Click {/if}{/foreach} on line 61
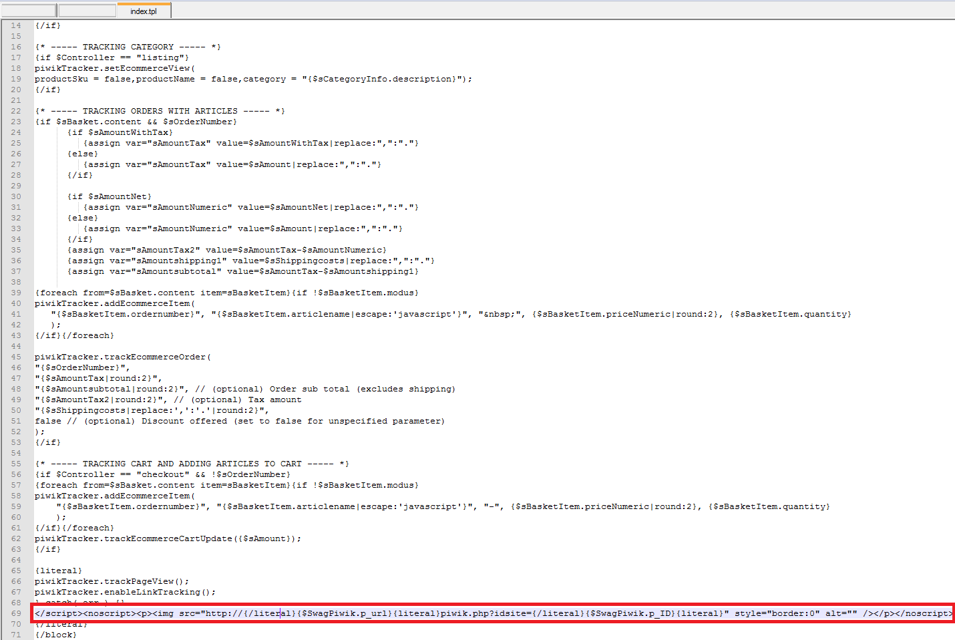 pyautogui.click(x=75, y=528)
